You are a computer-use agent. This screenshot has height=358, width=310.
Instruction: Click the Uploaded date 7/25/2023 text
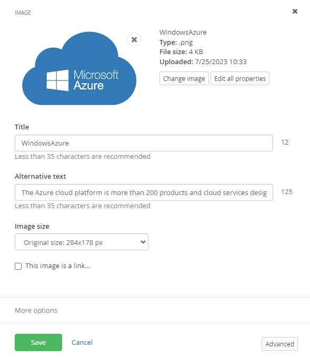(209, 62)
